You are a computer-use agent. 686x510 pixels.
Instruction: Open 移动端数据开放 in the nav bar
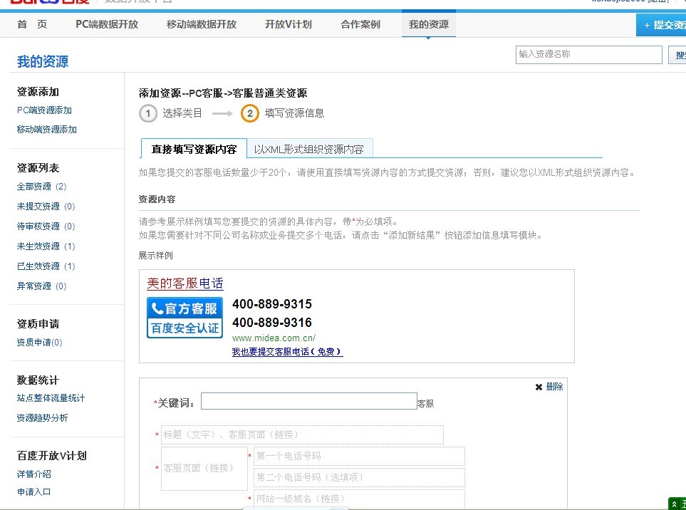coord(201,25)
